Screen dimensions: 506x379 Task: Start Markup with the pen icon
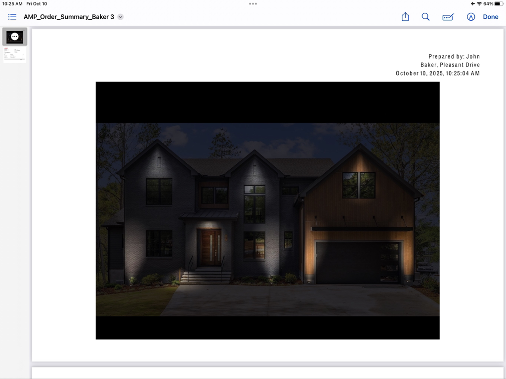(x=468, y=16)
